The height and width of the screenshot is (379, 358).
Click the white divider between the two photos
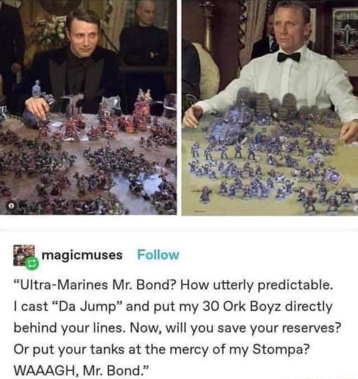coord(180,107)
